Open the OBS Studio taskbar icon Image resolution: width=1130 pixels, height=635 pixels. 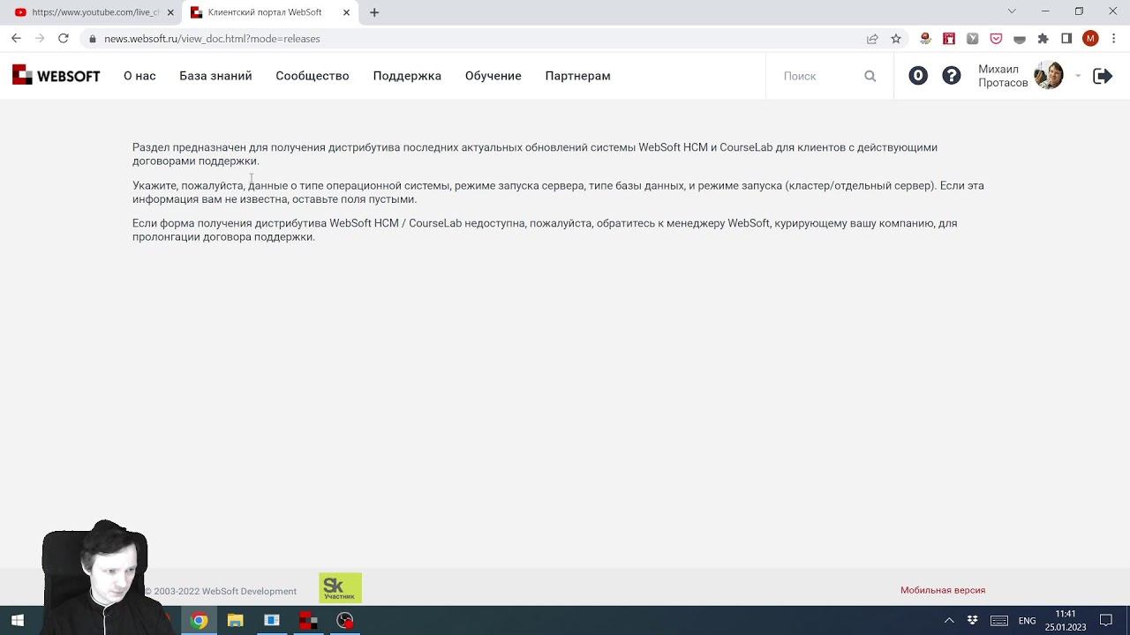pyautogui.click(x=345, y=621)
